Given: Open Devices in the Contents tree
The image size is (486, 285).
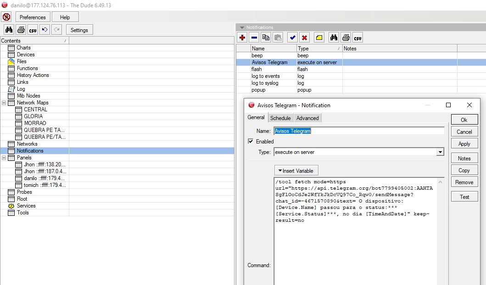Looking at the screenshot, I should 26,55.
